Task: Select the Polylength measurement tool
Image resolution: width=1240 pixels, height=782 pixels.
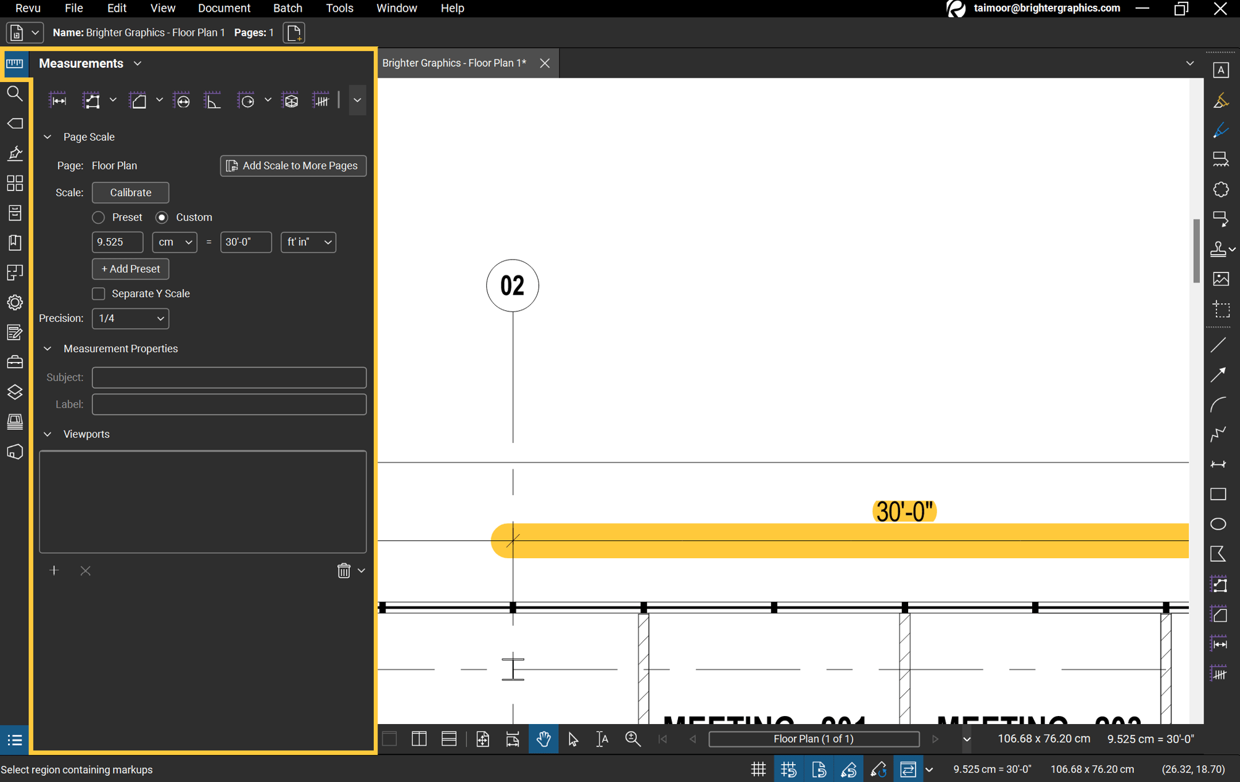Action: pos(91,100)
